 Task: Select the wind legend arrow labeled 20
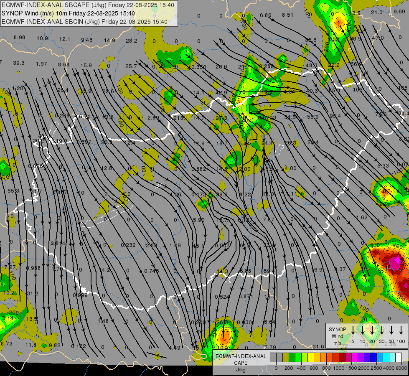tap(372, 330)
